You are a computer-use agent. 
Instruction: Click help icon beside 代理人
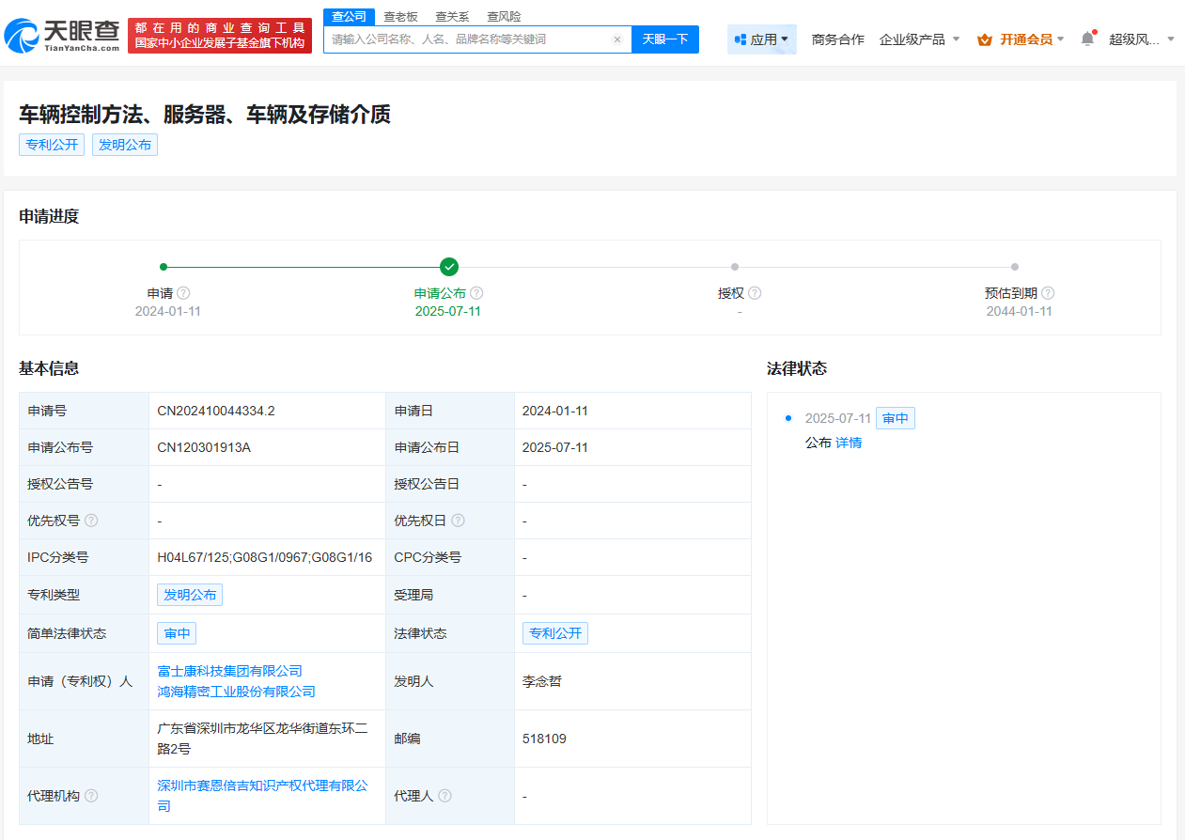coord(444,796)
